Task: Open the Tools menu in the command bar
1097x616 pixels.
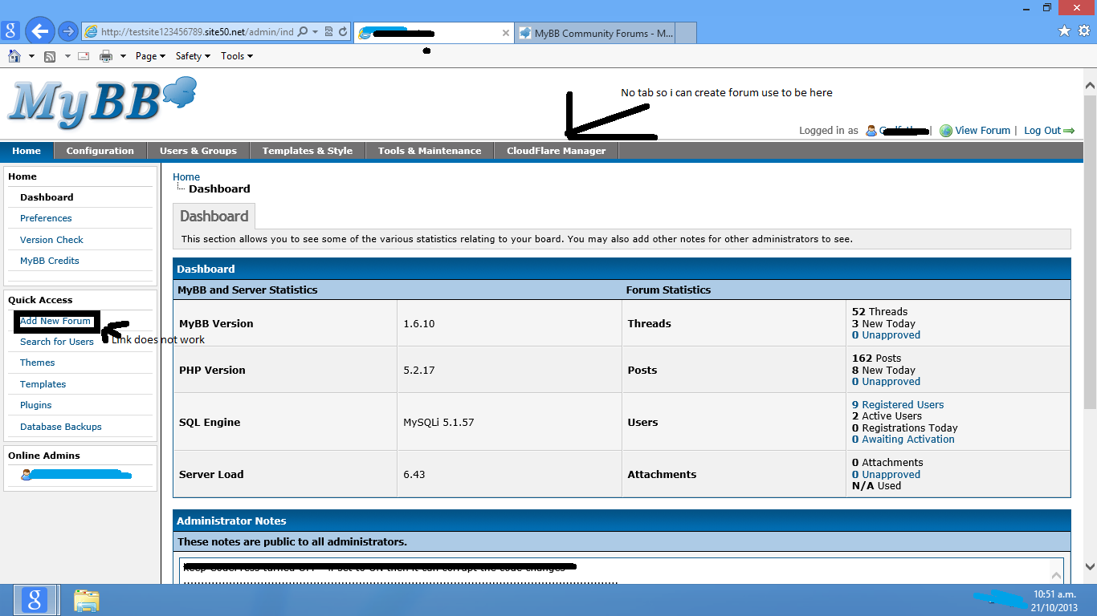Action: pyautogui.click(x=237, y=56)
